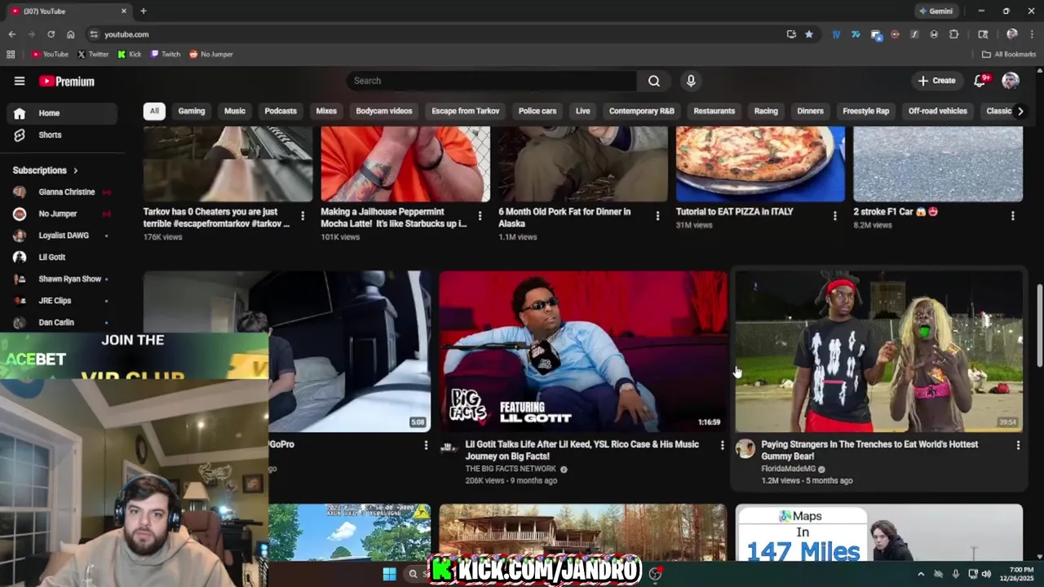Open the Paying Strangers gummy bear thumbnail
Image resolution: width=1044 pixels, height=587 pixels.
click(x=879, y=351)
